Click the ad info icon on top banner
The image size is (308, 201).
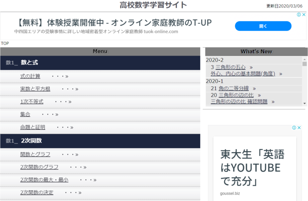pos(299,15)
